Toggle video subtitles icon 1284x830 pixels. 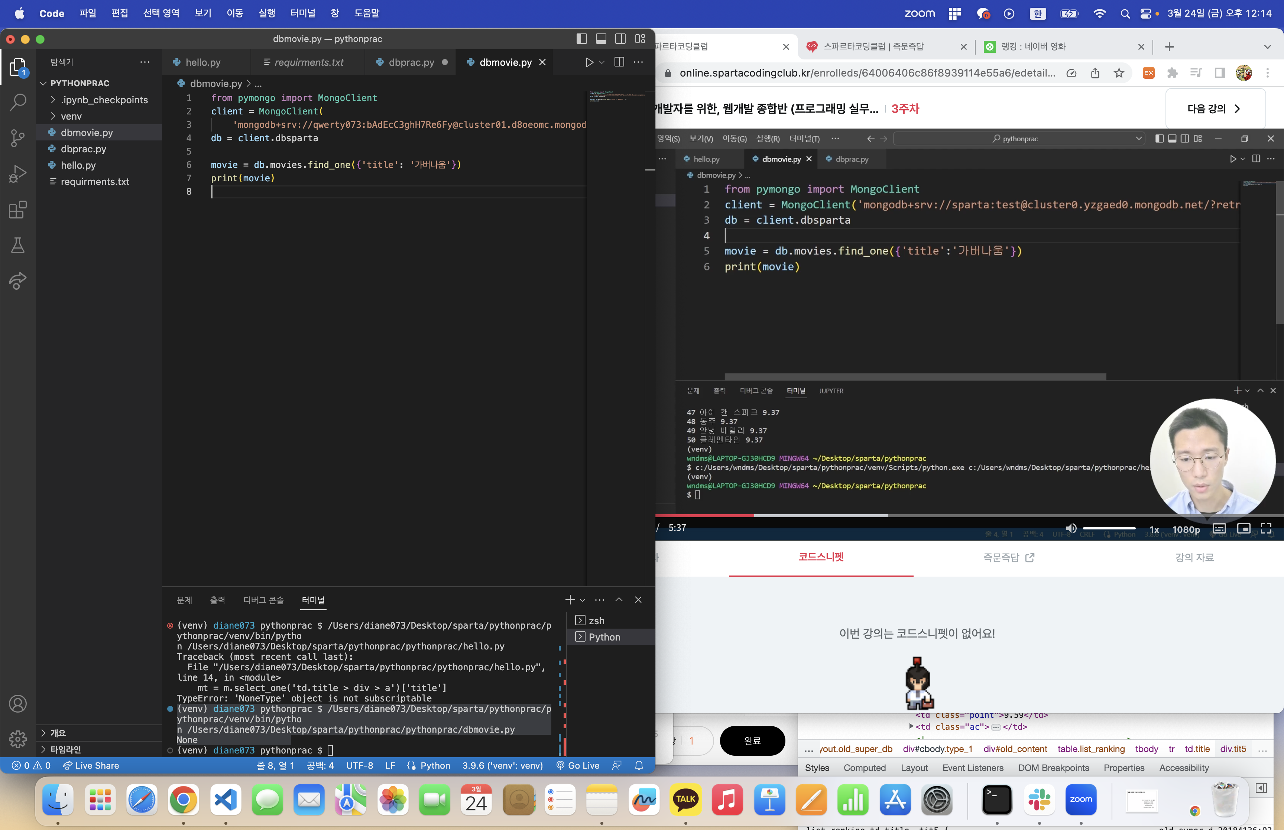pos(1219,529)
